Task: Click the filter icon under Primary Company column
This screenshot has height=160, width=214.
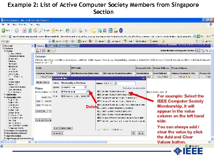Action: 186,77
